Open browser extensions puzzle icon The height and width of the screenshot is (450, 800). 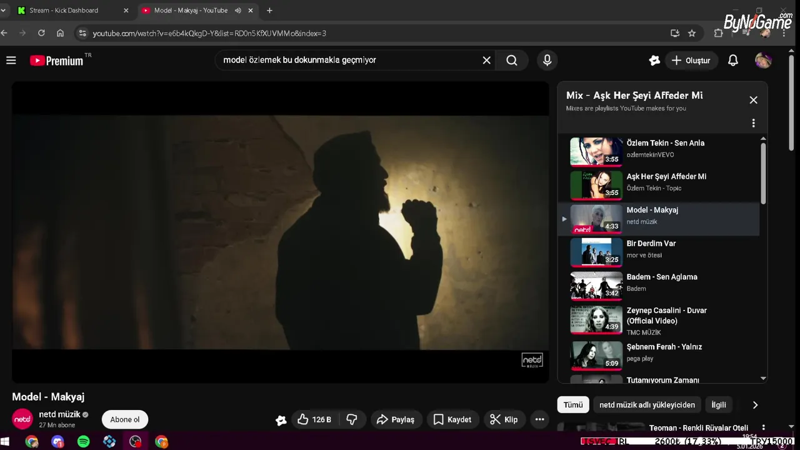[x=719, y=33]
